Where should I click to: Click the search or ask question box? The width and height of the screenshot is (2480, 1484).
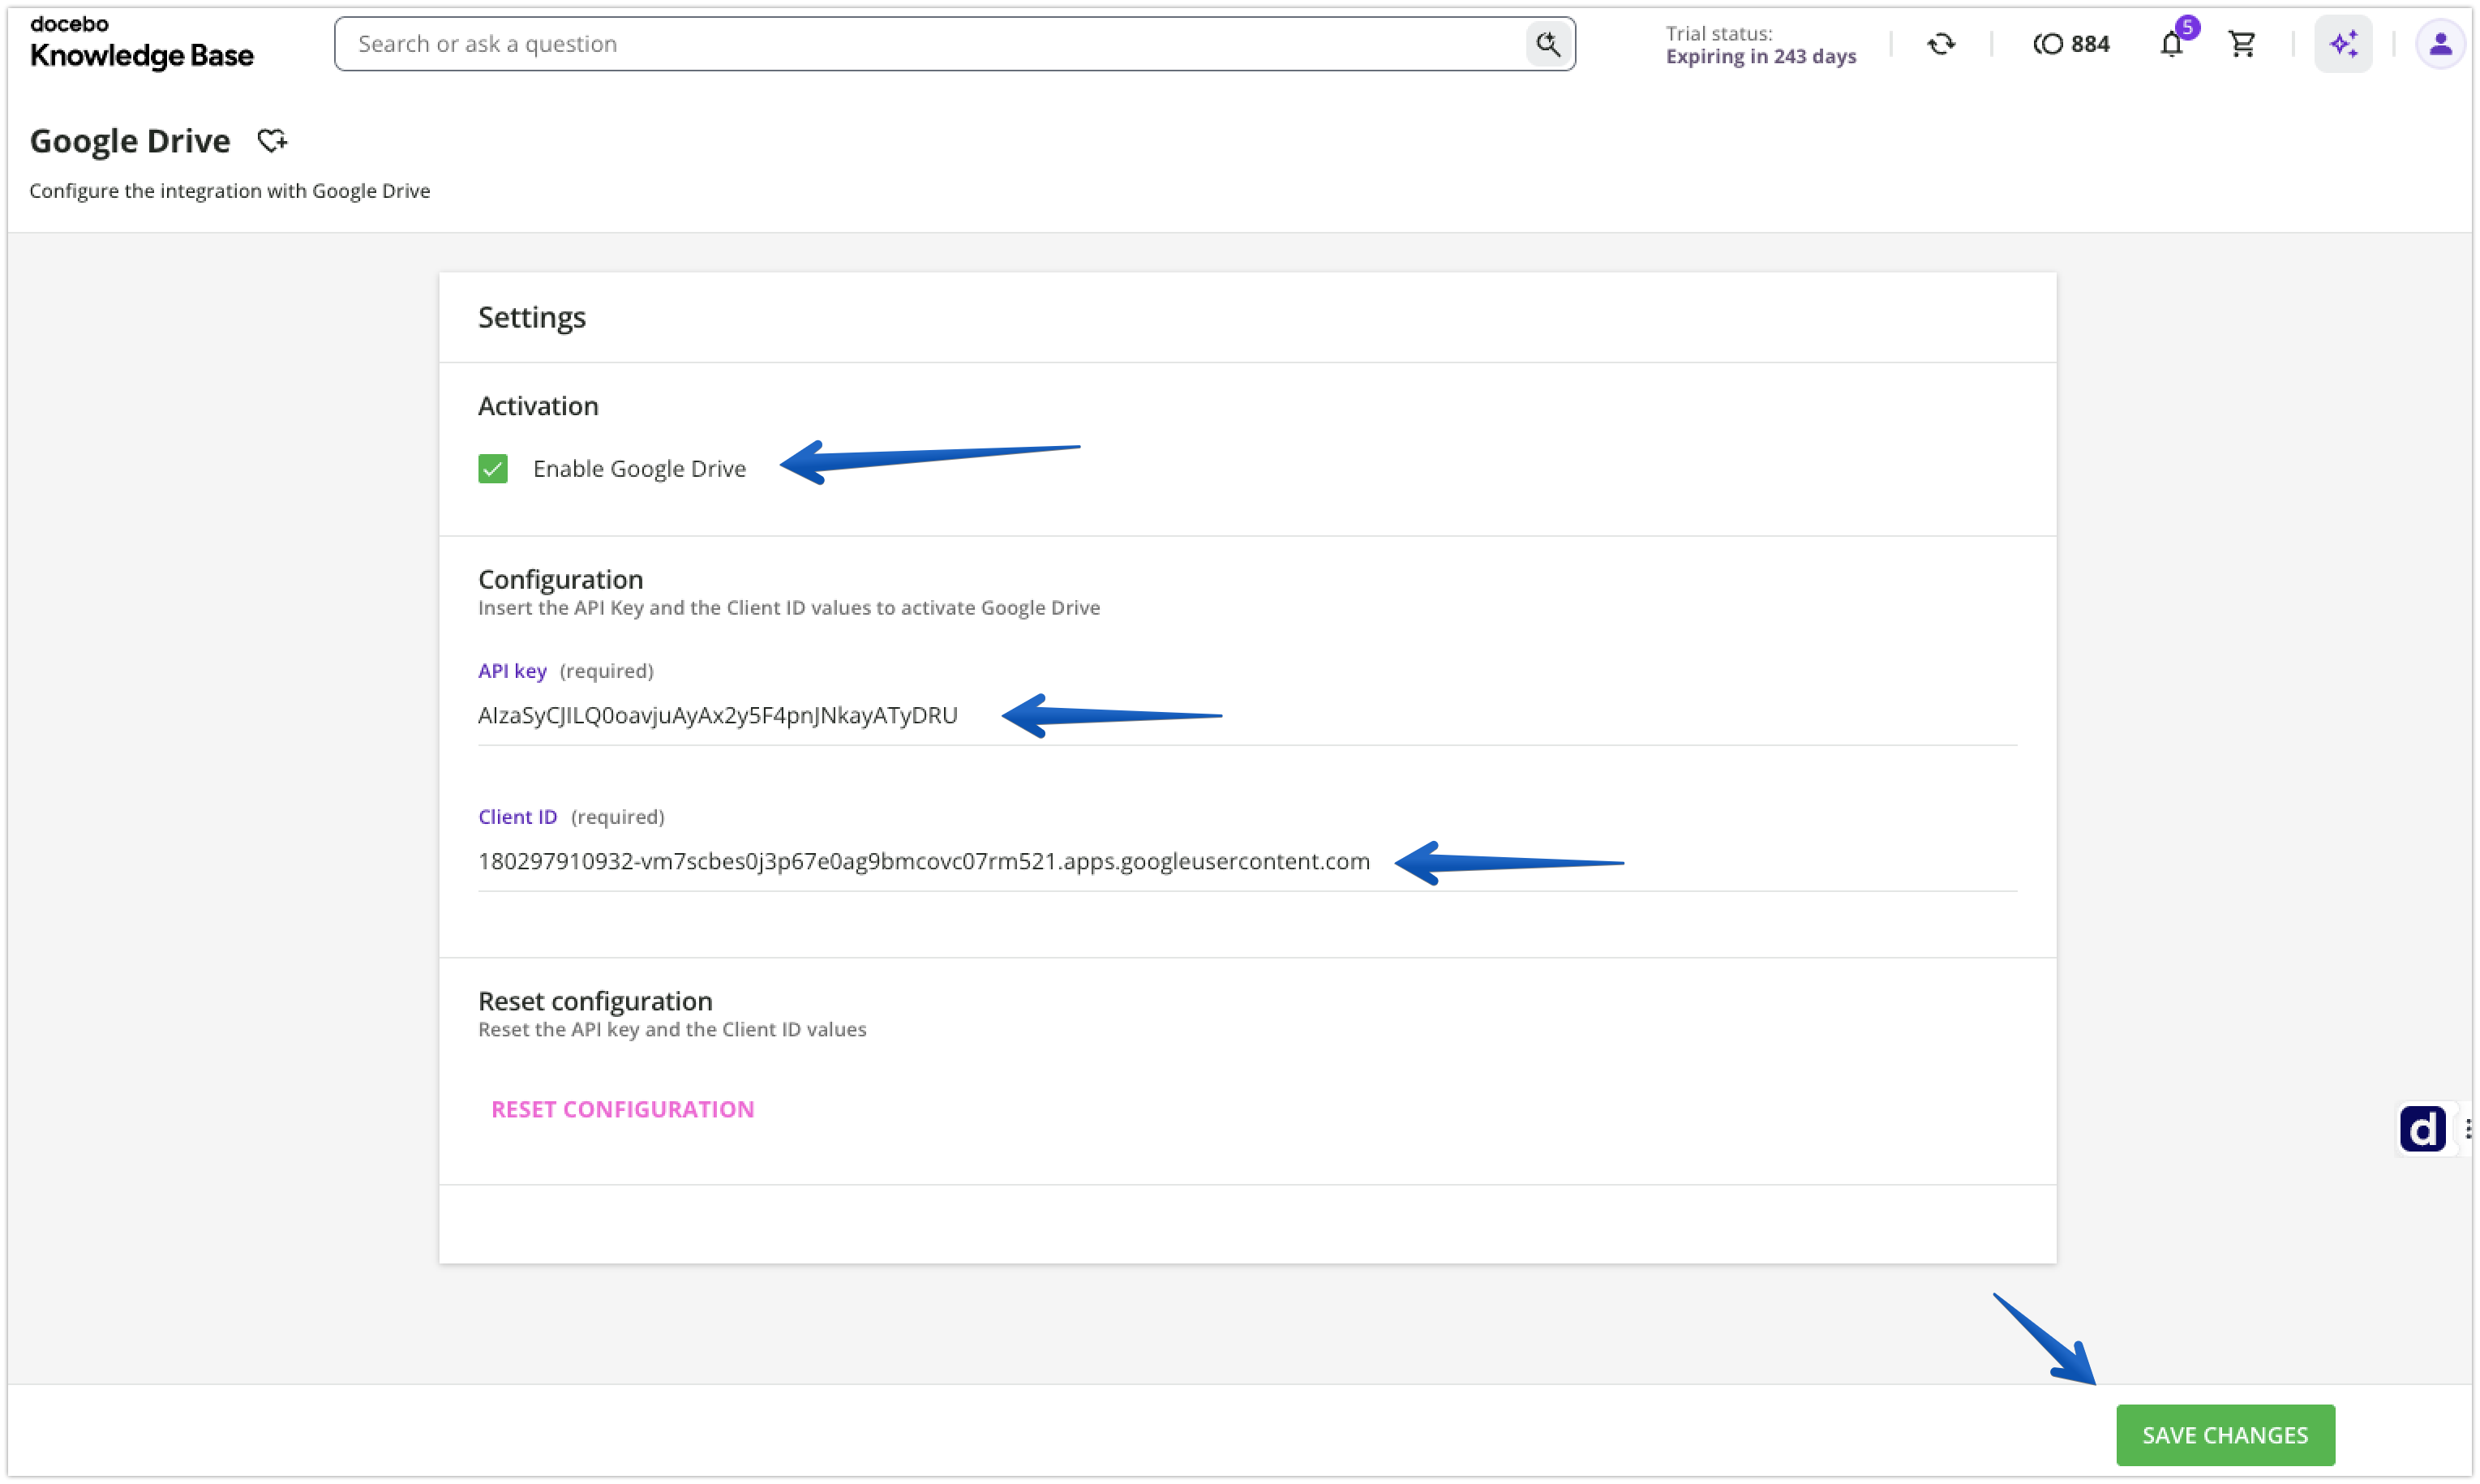(x=940, y=44)
